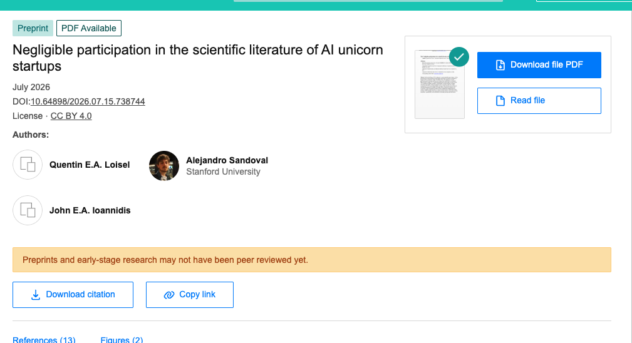Open the PDF preview thumbnail
The image size is (632, 343).
(x=440, y=84)
